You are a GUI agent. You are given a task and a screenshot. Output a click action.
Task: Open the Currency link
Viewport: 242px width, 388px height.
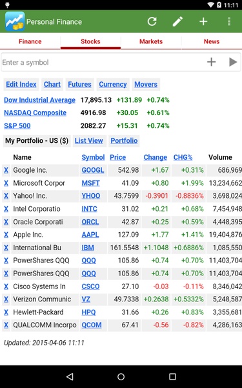pos(113,84)
